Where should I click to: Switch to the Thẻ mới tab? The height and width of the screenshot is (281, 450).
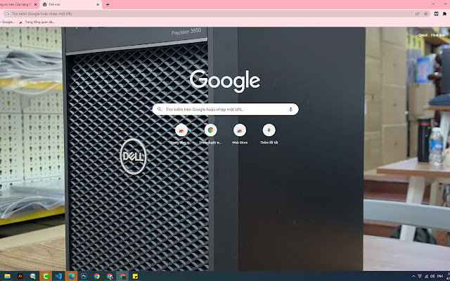click(x=70, y=5)
